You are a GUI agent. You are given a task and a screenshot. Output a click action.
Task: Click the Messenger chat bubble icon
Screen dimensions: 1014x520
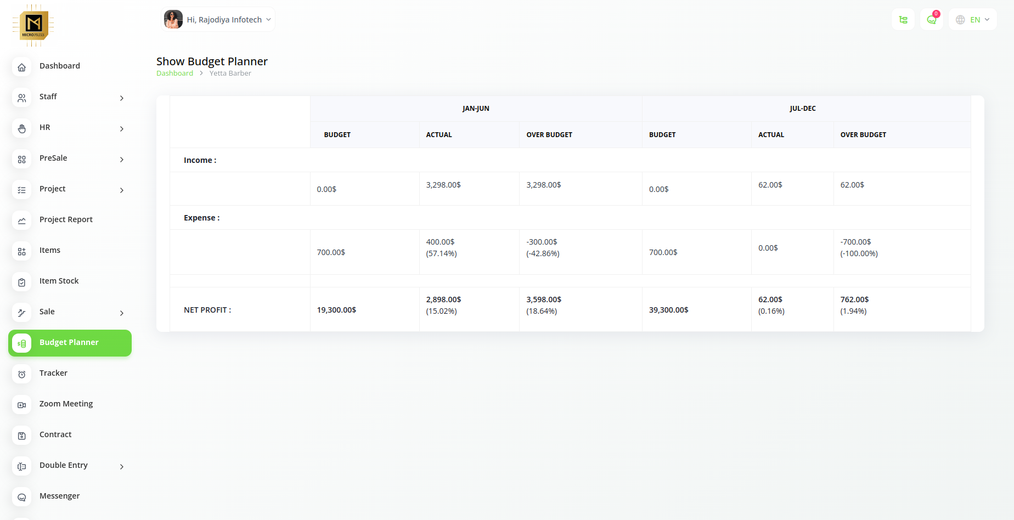click(x=21, y=498)
